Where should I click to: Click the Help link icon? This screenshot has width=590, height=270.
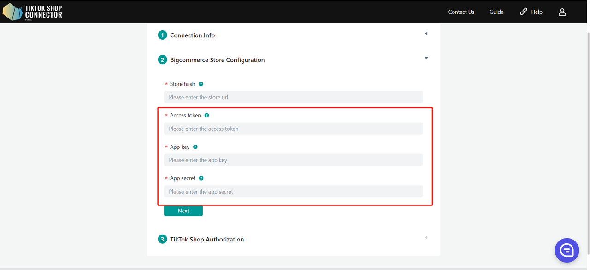click(524, 12)
